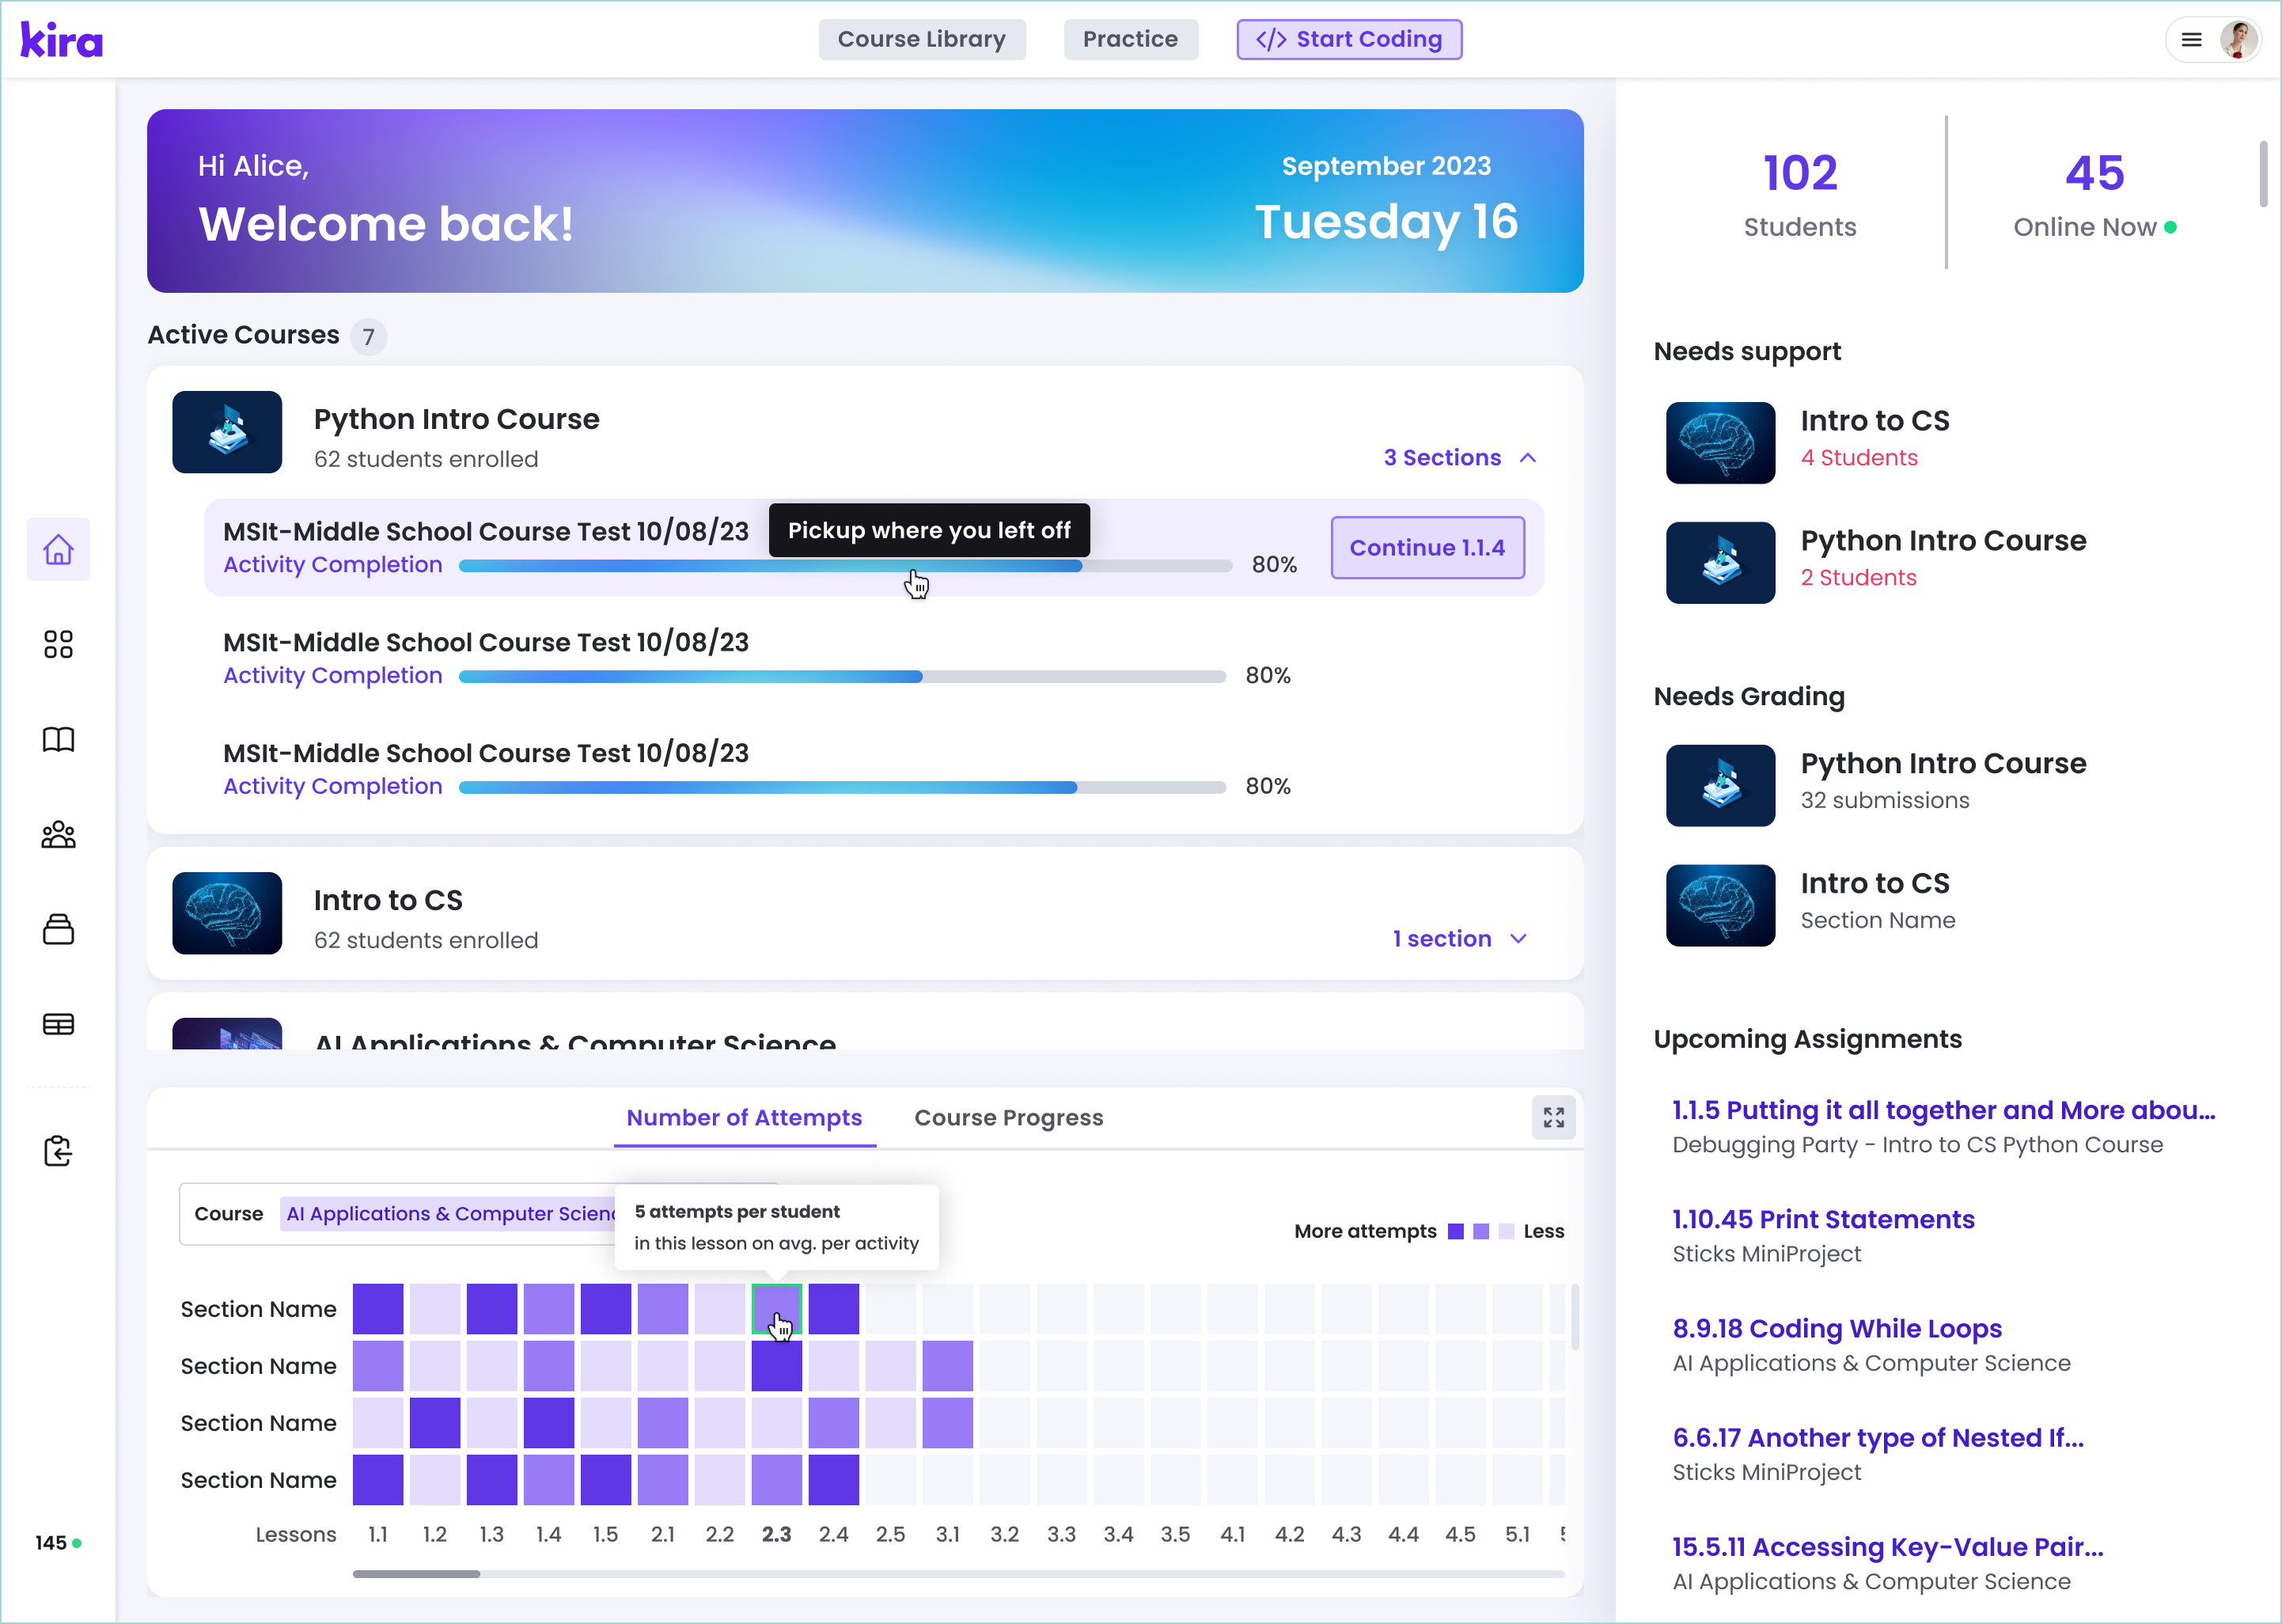Click the heatmap horizontal scrollbar thumb

tap(416, 1574)
